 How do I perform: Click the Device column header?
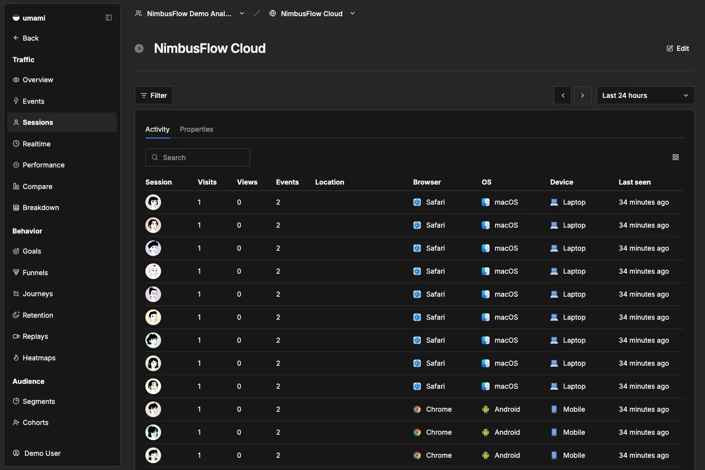tap(562, 182)
